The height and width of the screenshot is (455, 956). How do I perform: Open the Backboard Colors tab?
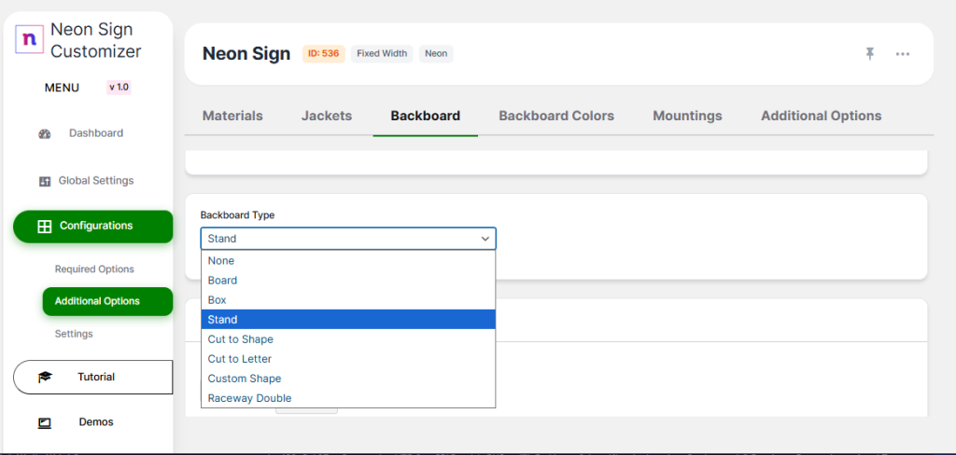(556, 116)
